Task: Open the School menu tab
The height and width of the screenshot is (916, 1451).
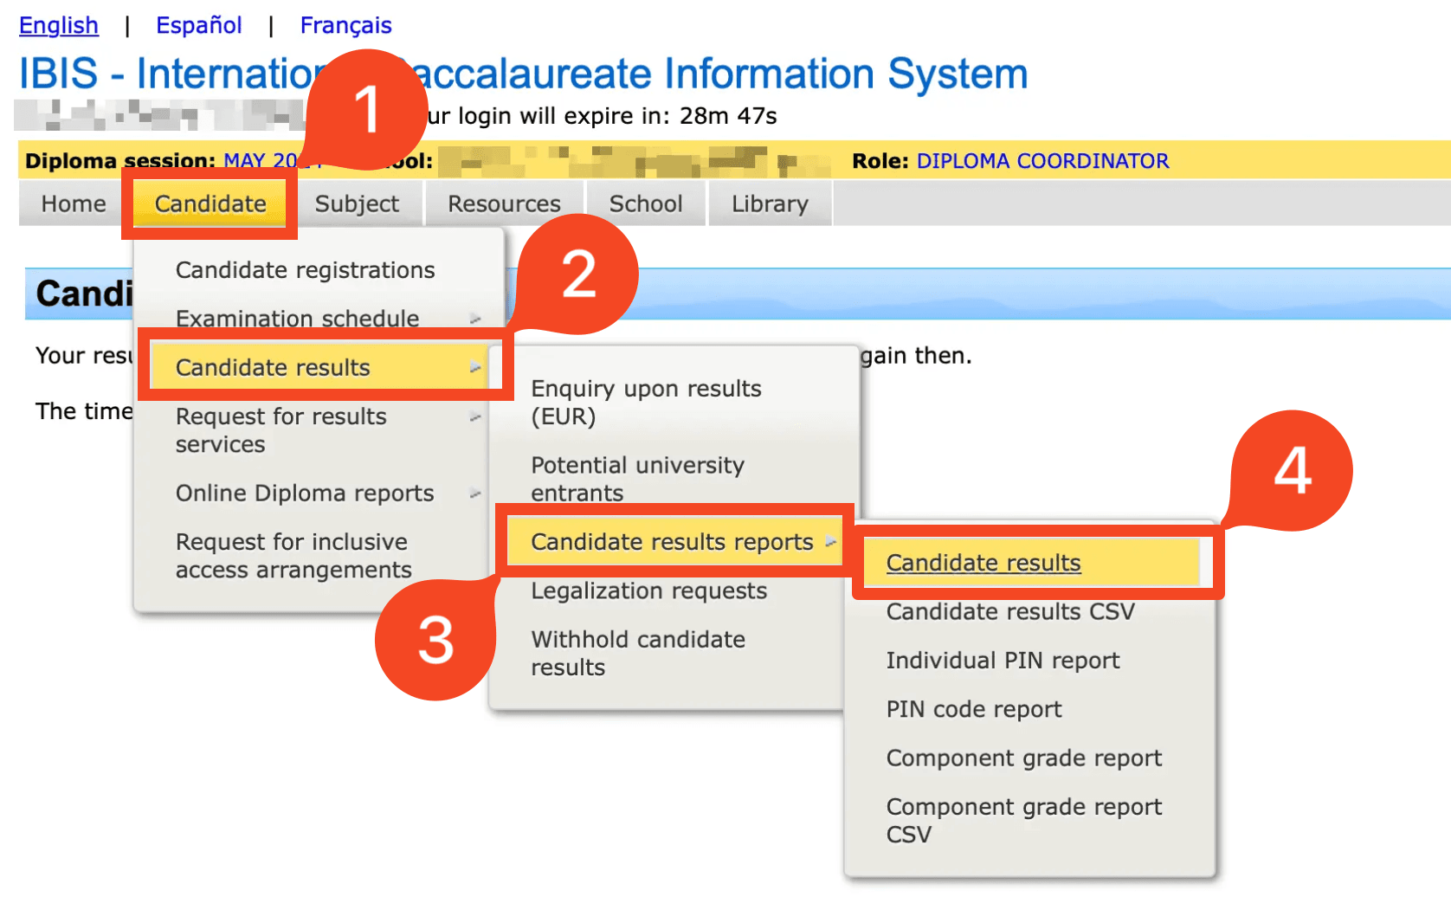Action: point(646,203)
